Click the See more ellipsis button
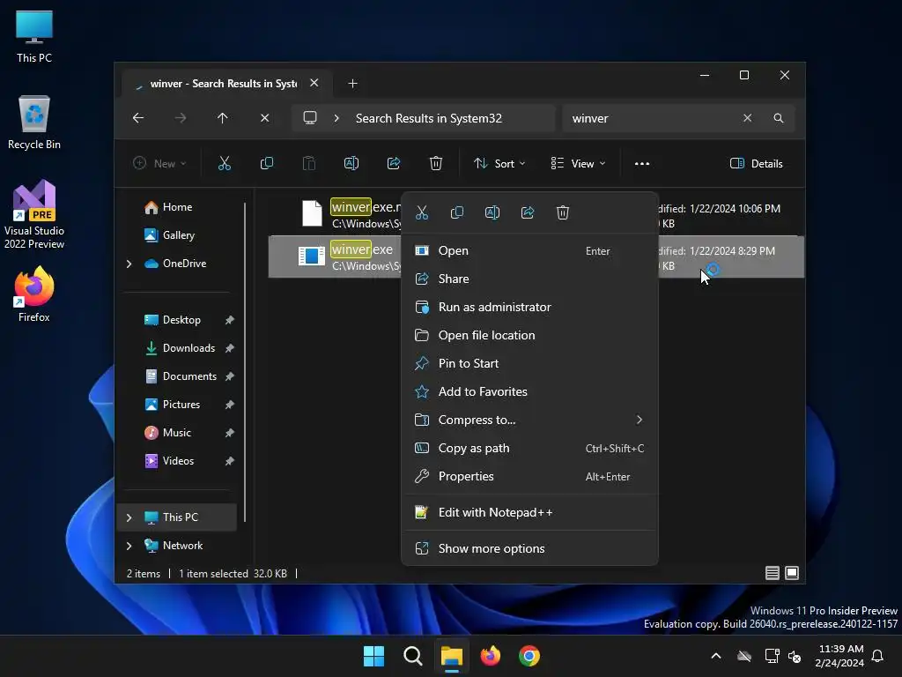Screen dimensions: 902x677 (642, 163)
